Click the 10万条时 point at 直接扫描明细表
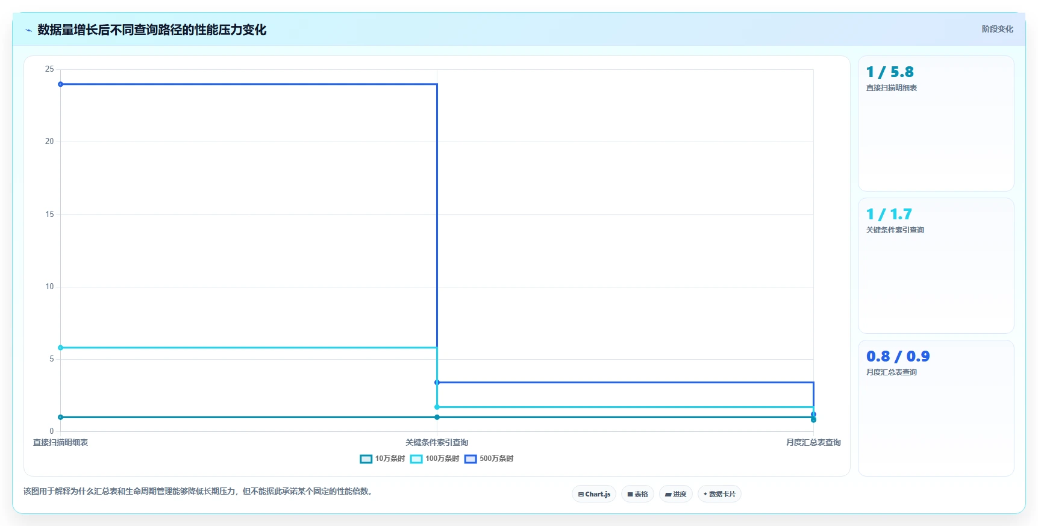The width and height of the screenshot is (1038, 526). (x=60, y=417)
